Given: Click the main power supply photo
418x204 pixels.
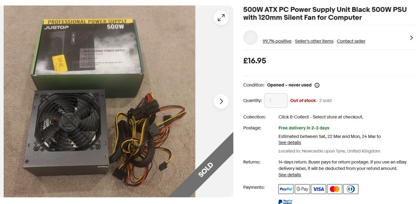Looking at the screenshot, I should (100, 101).
